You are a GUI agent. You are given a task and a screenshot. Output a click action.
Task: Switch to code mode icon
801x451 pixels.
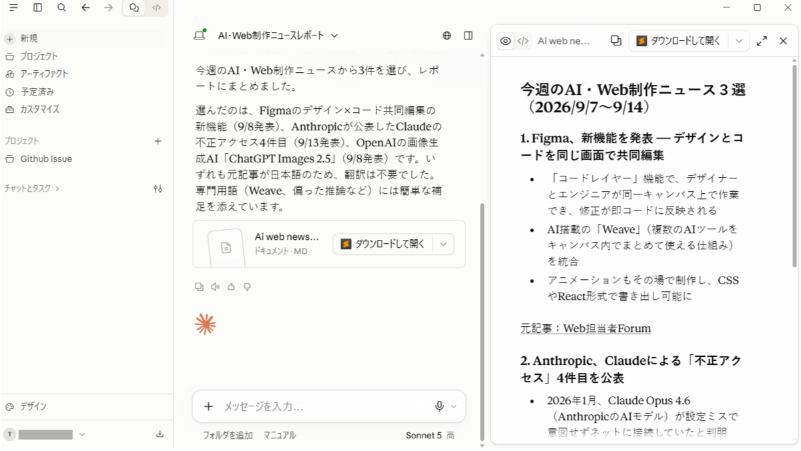[156, 8]
